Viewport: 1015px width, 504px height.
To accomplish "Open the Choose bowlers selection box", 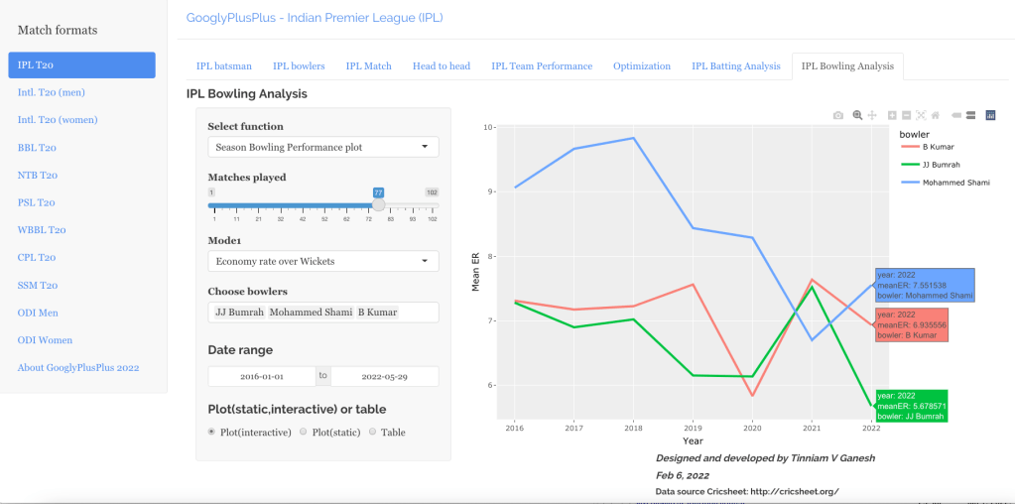I will tap(322, 313).
